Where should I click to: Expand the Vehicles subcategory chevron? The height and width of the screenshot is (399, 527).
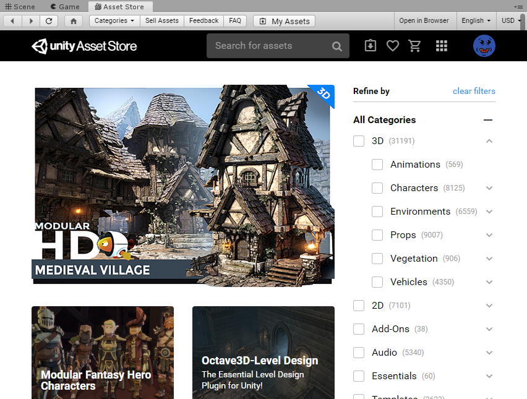[x=489, y=282]
